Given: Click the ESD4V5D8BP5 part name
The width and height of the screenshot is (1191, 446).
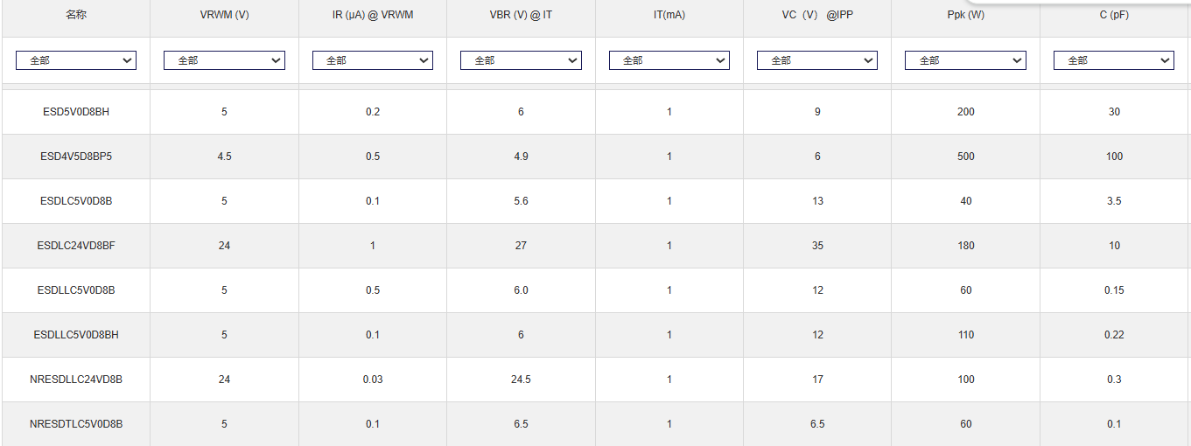Looking at the screenshot, I should pyautogui.click(x=76, y=157).
